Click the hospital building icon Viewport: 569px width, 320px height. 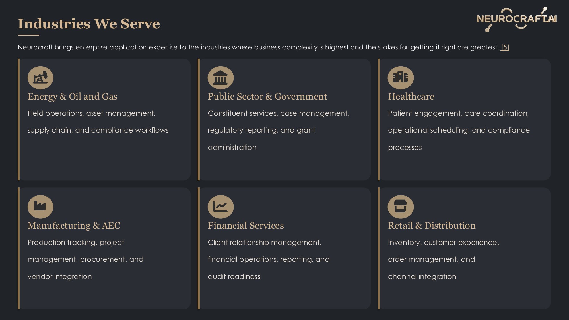coord(401,78)
